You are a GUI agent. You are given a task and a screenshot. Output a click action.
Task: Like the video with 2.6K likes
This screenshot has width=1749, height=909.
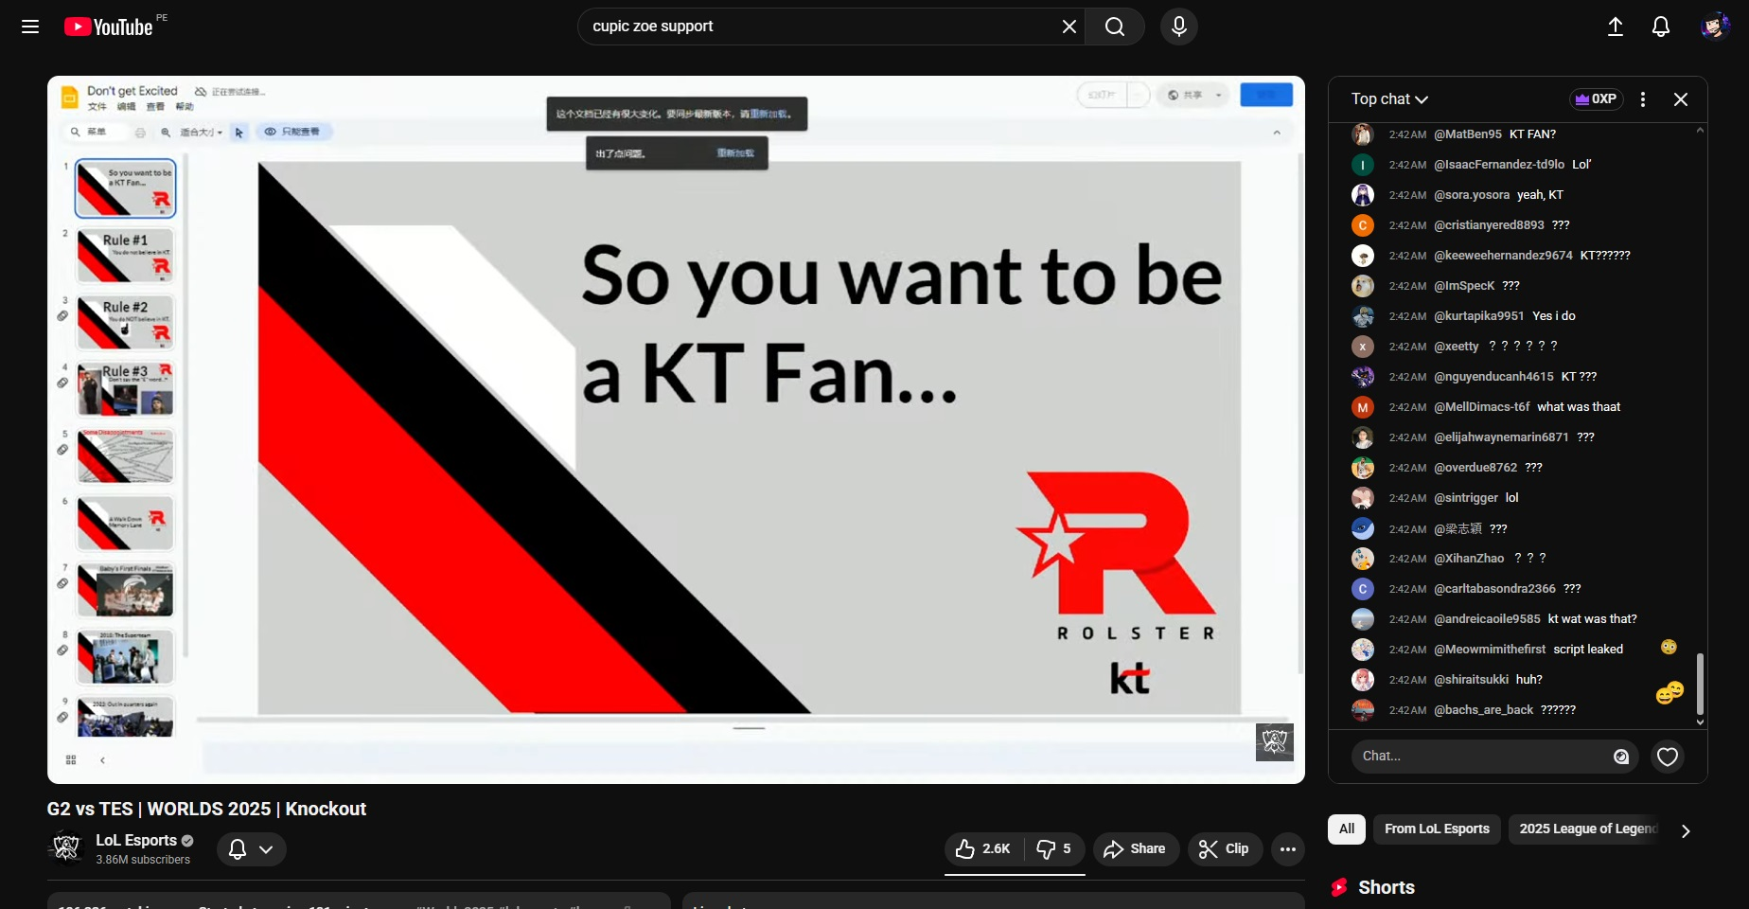point(983,849)
